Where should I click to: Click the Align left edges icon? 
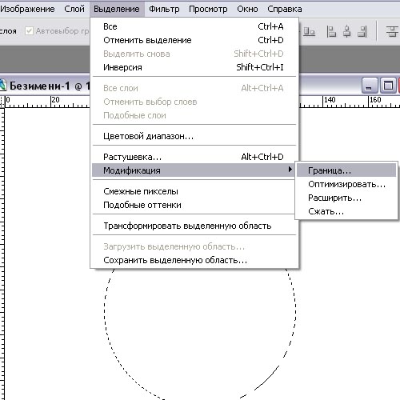[x=331, y=32]
